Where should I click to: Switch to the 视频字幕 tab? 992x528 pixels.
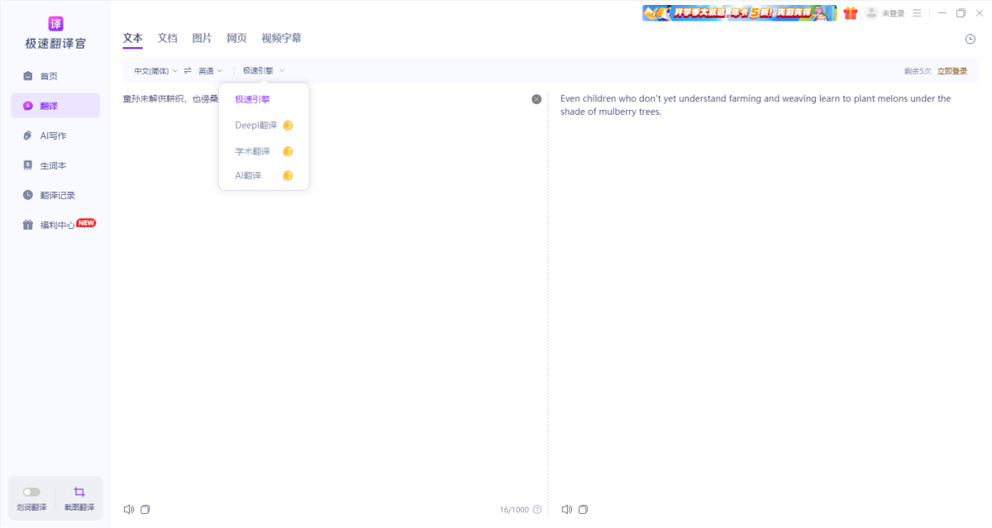pyautogui.click(x=281, y=38)
